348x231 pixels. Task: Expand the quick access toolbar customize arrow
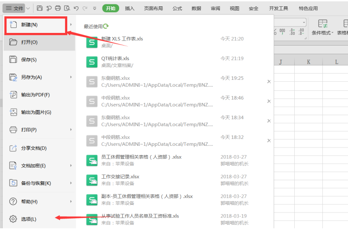(x=94, y=9)
